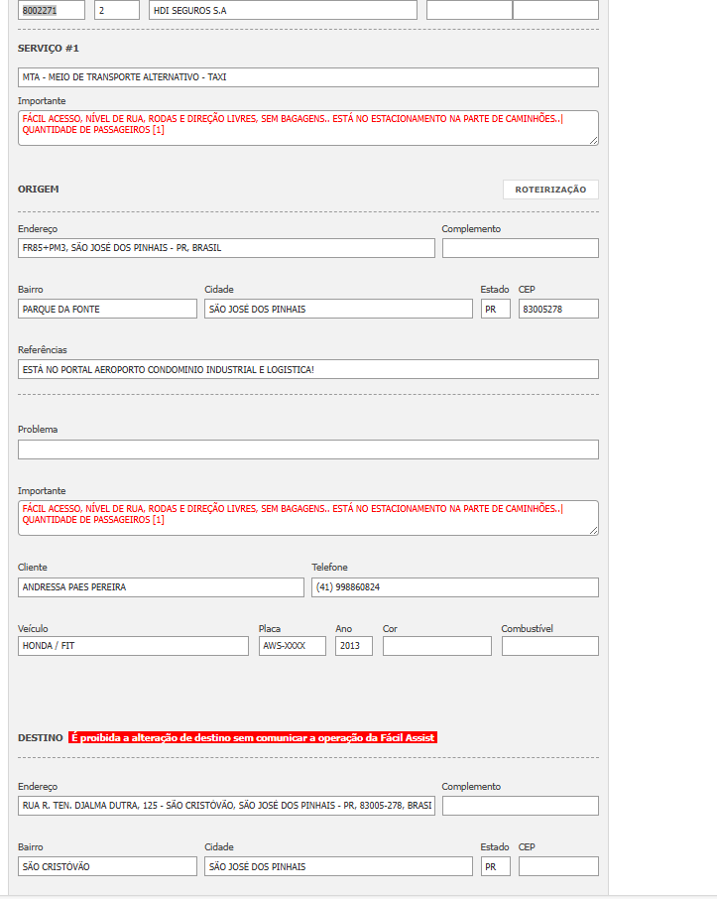Image resolution: width=717 pixels, height=899 pixels.
Task: Click the empty Cor field
Action: pos(436,646)
